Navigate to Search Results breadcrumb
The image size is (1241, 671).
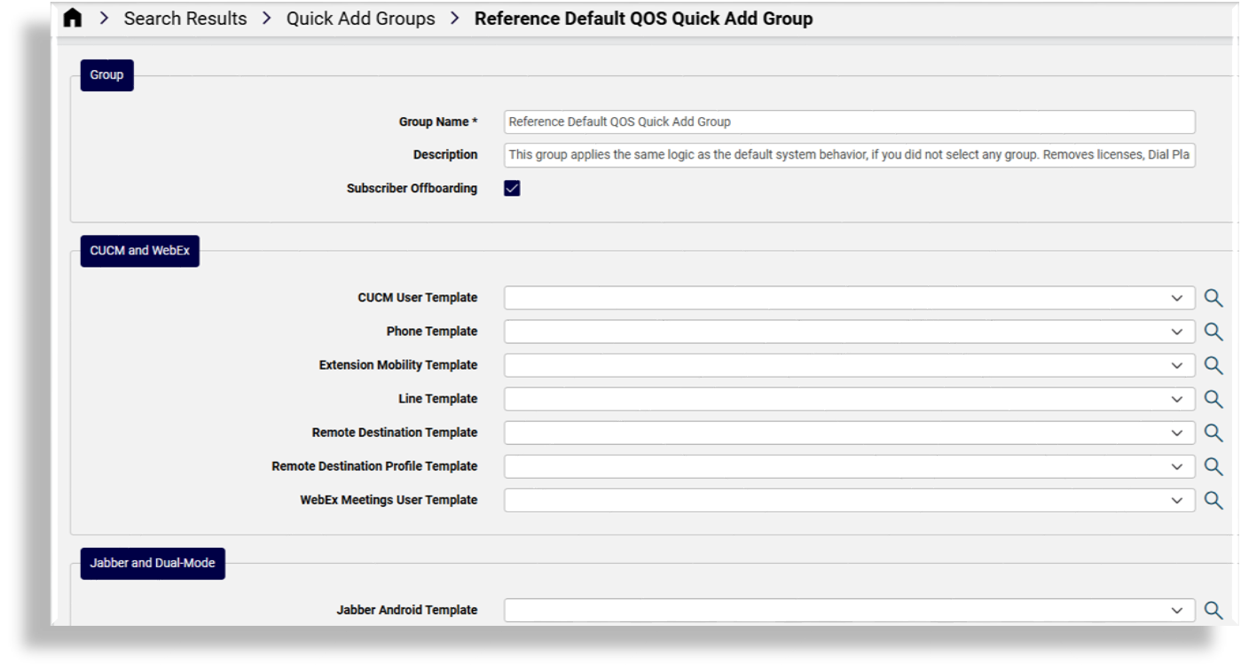185,18
